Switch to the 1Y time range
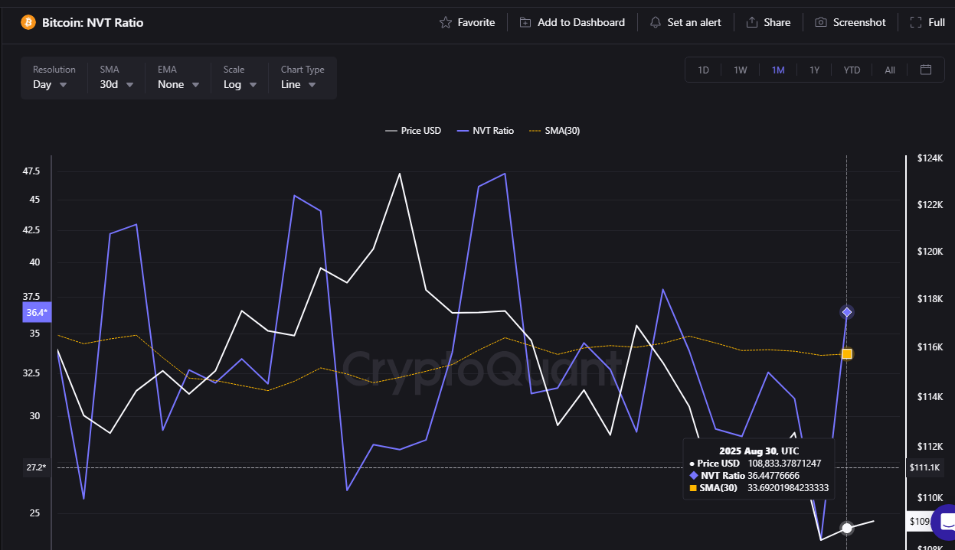This screenshot has width=955, height=550. pyautogui.click(x=814, y=70)
